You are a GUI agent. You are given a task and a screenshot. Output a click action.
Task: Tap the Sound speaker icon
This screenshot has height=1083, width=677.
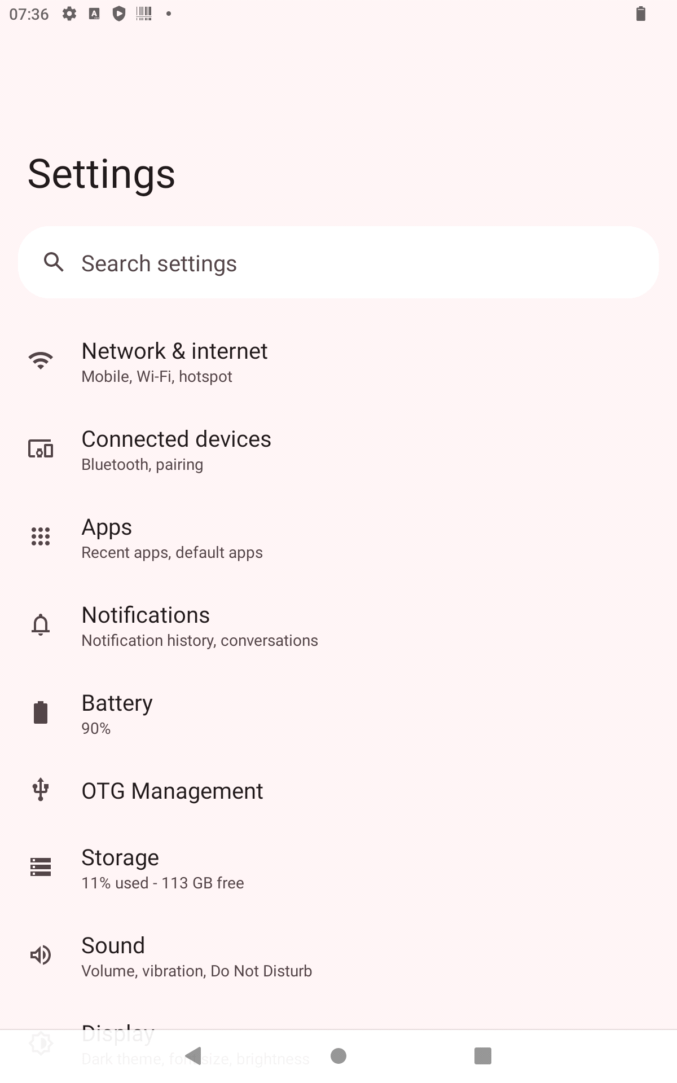coord(41,955)
